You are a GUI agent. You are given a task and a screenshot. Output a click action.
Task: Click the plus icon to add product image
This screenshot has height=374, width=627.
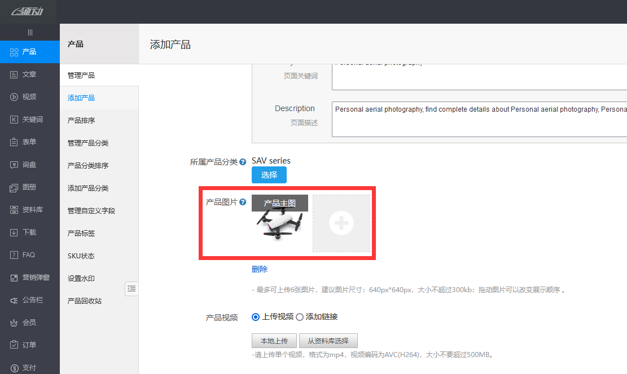point(341,223)
